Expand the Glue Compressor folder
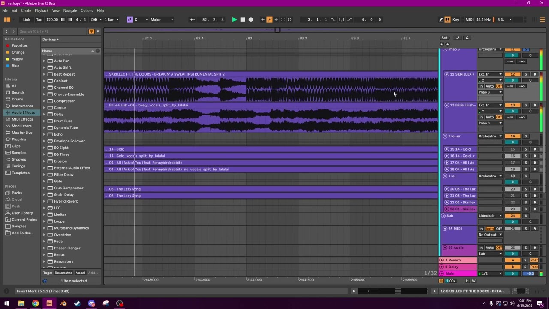The width and height of the screenshot is (549, 309). (x=44, y=188)
